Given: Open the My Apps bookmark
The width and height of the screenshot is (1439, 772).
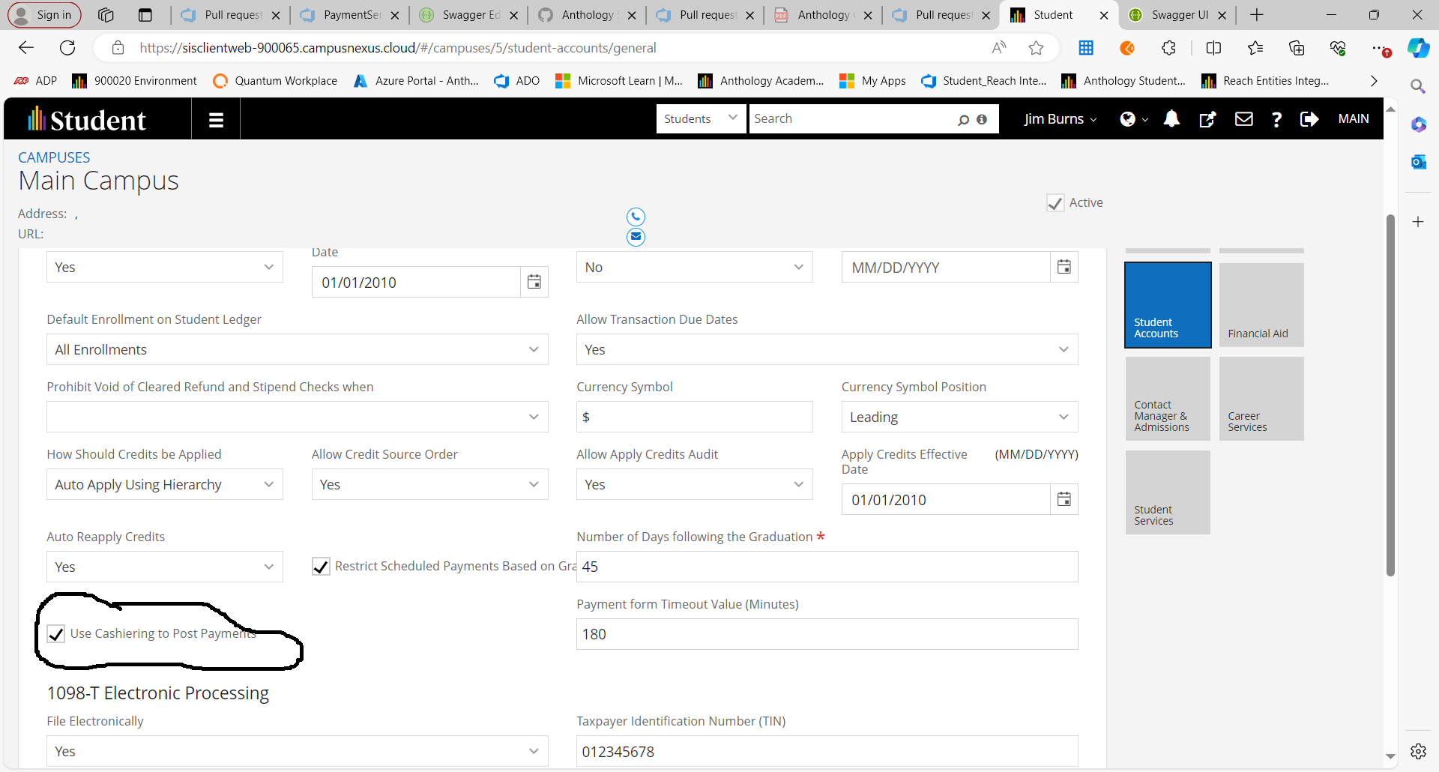Looking at the screenshot, I should click(x=872, y=81).
